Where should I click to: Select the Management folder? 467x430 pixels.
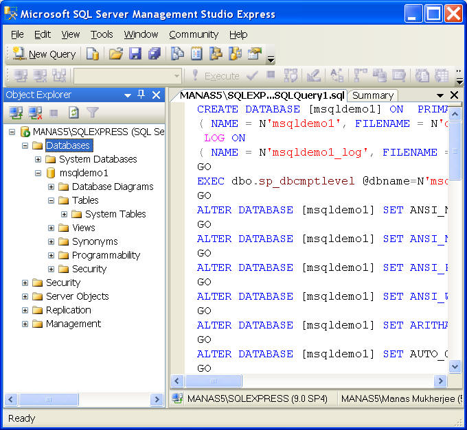point(73,324)
